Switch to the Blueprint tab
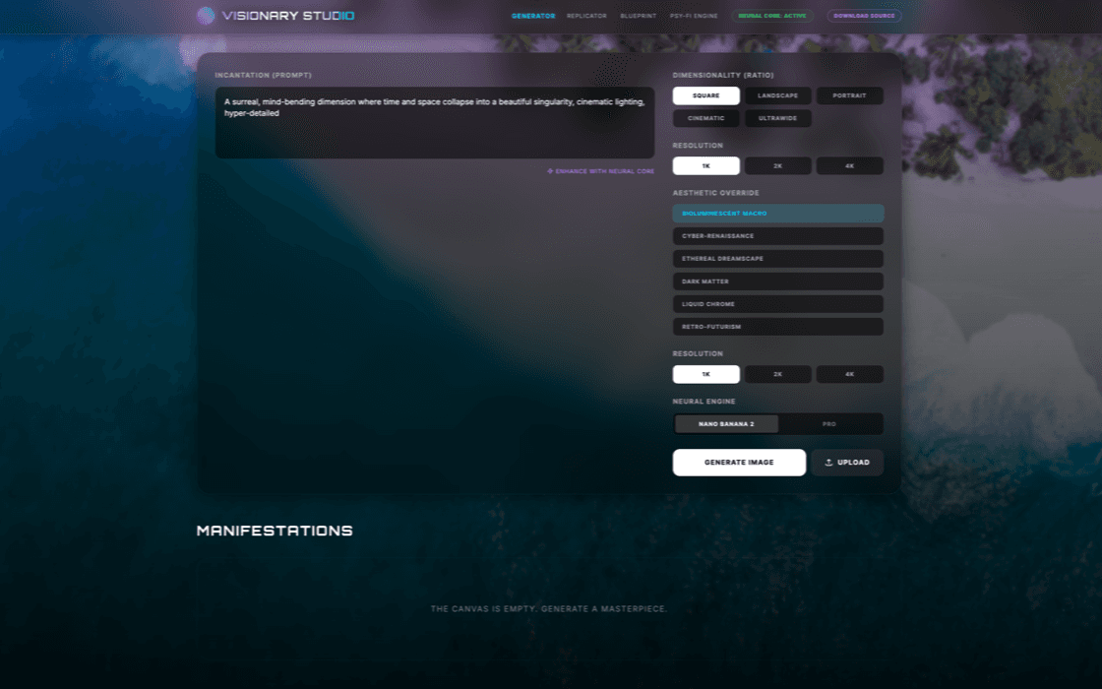The image size is (1102, 689). 639,16
